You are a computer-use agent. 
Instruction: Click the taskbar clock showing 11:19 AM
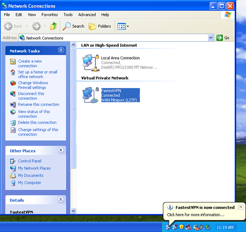[x=225, y=227]
